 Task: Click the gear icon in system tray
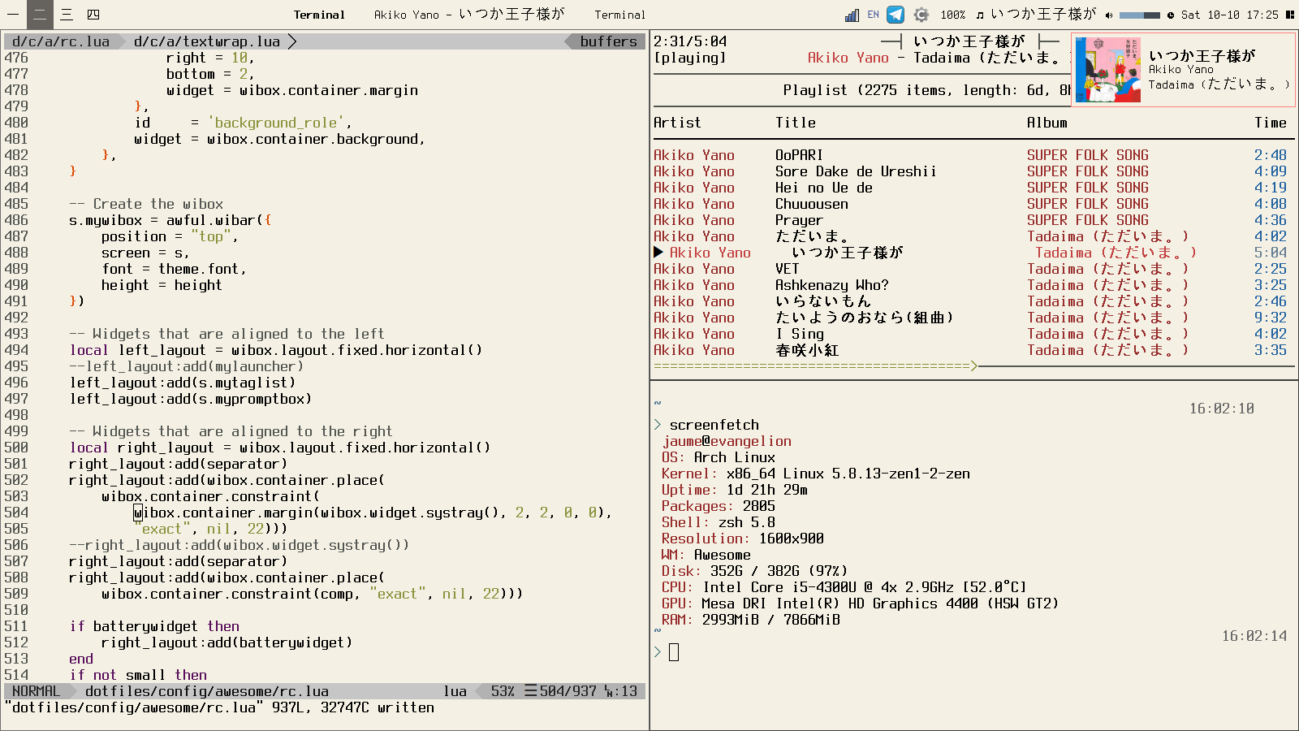coord(921,15)
